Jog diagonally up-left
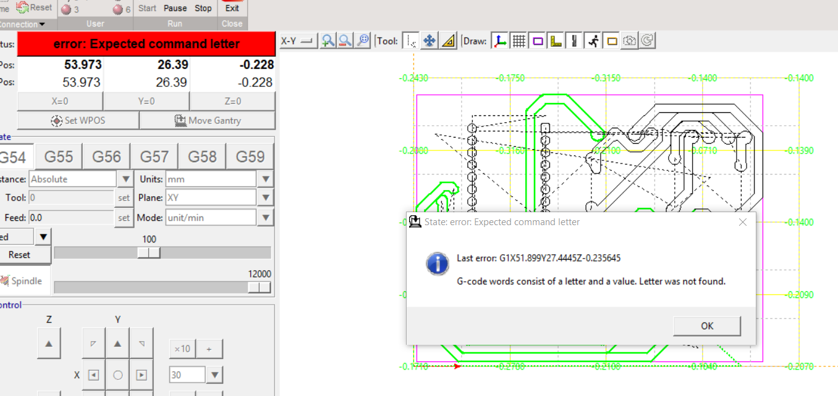Screen dimensions: 838x396 click(93, 343)
